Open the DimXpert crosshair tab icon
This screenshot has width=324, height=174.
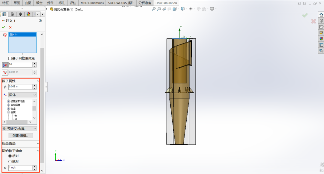[x=20, y=14]
